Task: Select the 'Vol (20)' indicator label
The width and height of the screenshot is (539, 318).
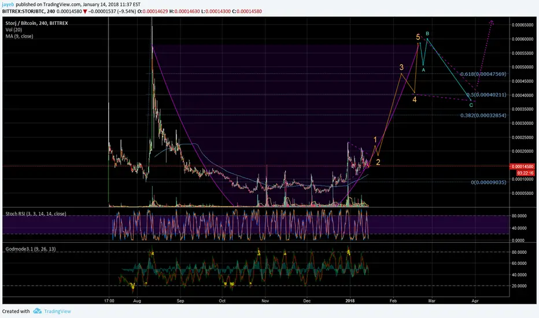Action: [x=14, y=29]
